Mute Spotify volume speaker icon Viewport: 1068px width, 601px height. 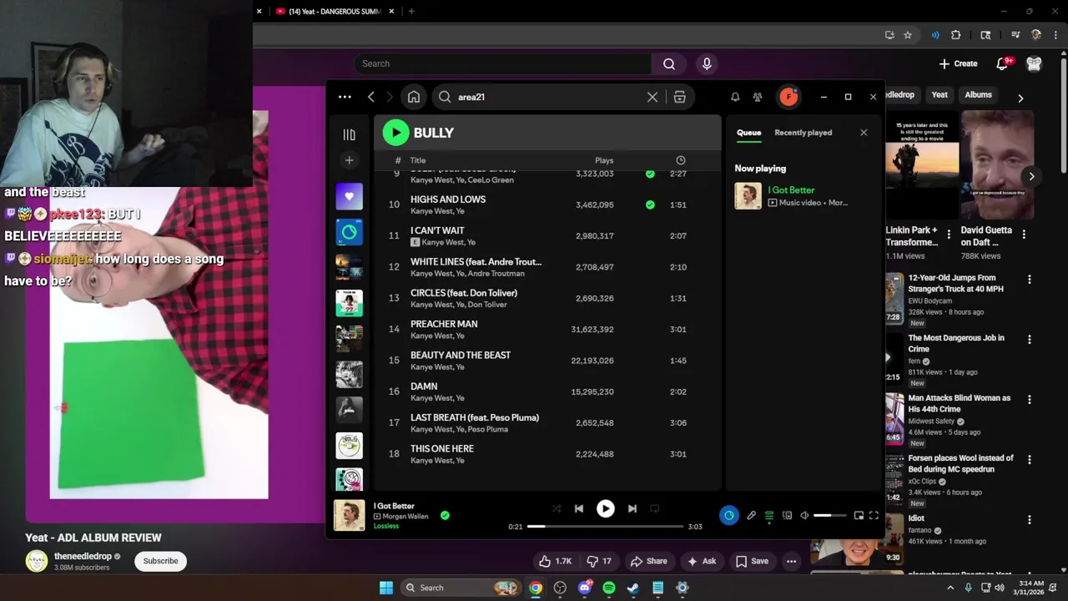[x=804, y=516]
